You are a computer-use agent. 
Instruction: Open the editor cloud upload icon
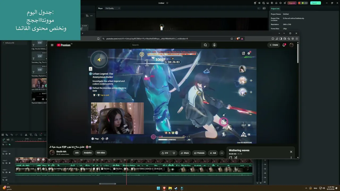pyautogui.click(x=276, y=3)
